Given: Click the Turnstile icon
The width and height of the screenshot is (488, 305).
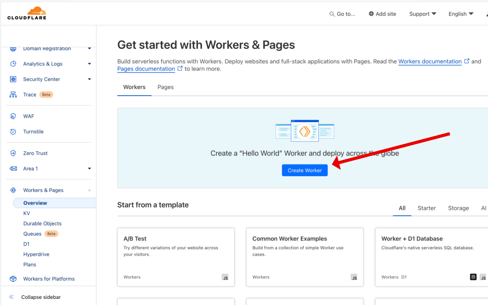Looking at the screenshot, I should pos(13,132).
